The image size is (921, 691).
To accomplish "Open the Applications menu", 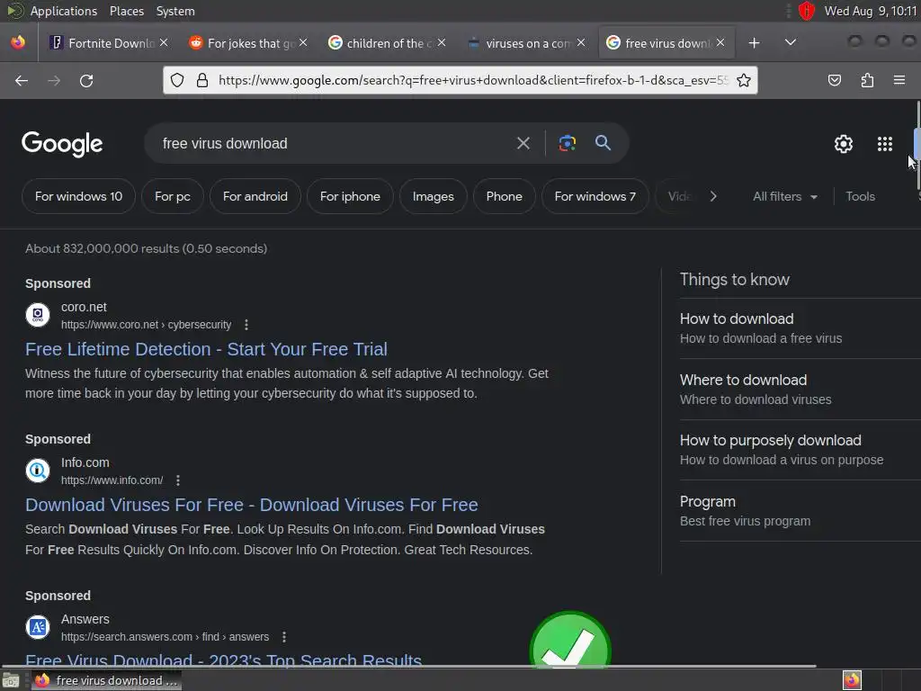I will [x=64, y=11].
